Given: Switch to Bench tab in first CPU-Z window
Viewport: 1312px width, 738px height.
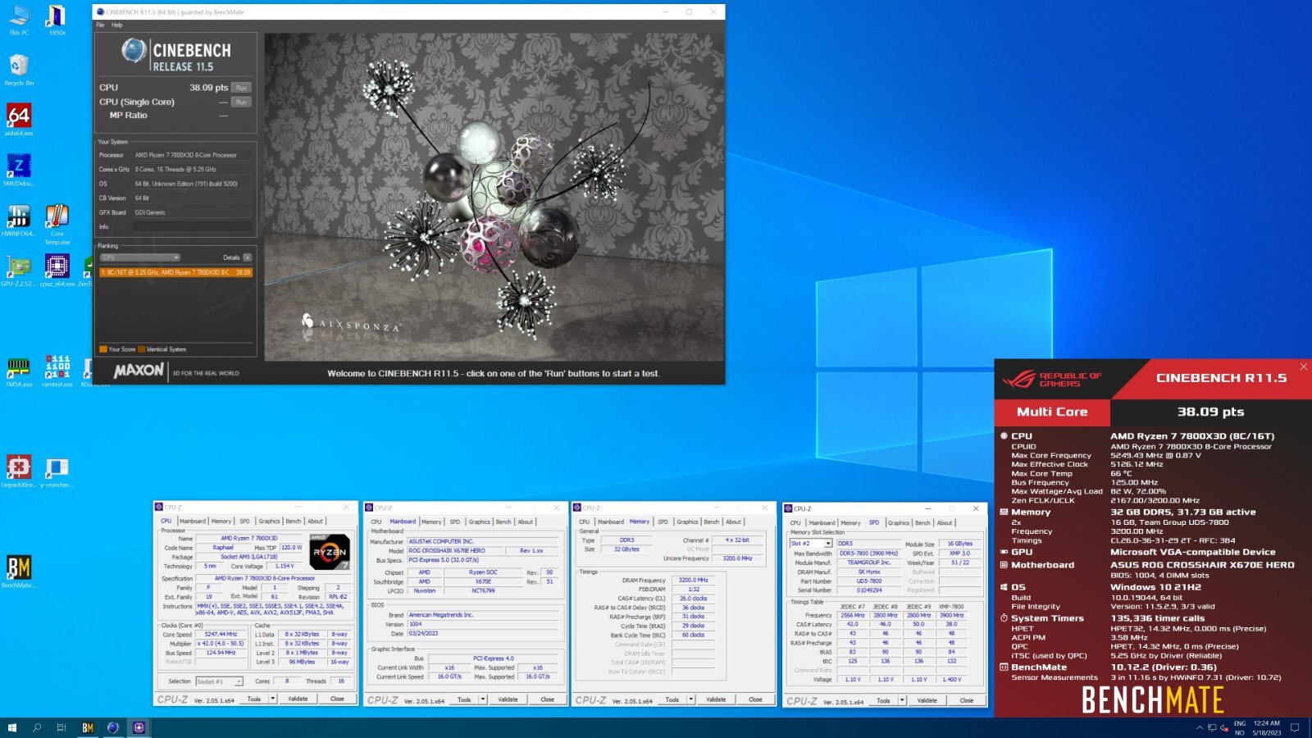Looking at the screenshot, I should (293, 521).
